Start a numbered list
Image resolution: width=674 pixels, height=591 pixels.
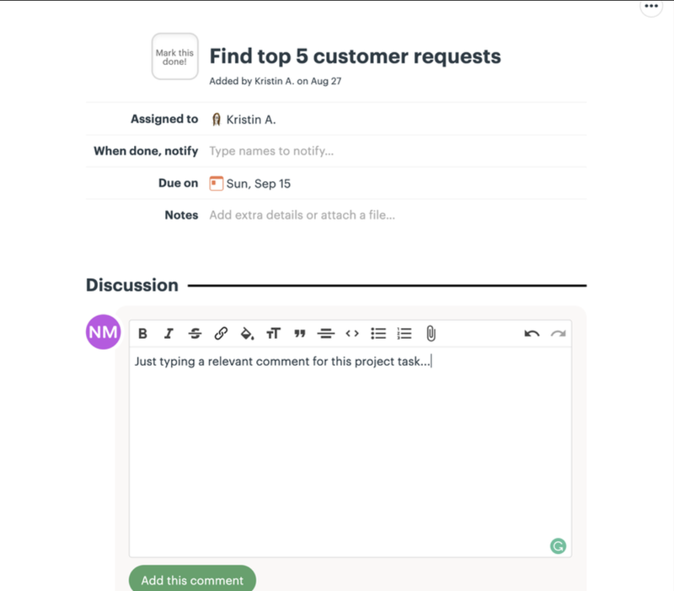(x=404, y=333)
